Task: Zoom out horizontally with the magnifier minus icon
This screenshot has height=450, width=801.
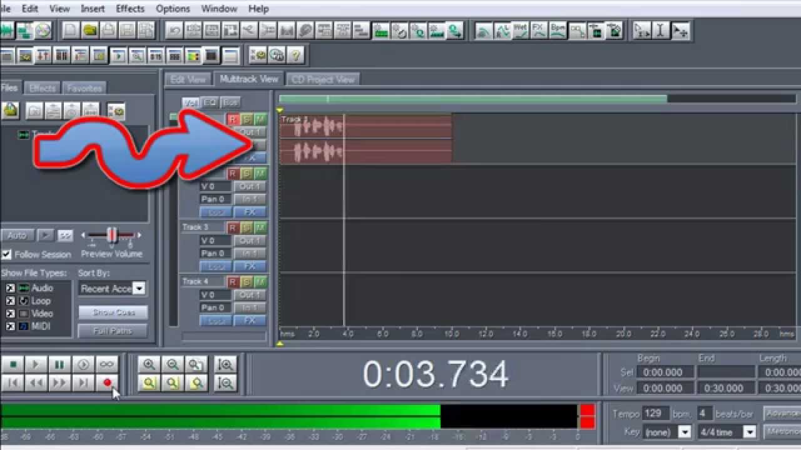Action: click(173, 364)
